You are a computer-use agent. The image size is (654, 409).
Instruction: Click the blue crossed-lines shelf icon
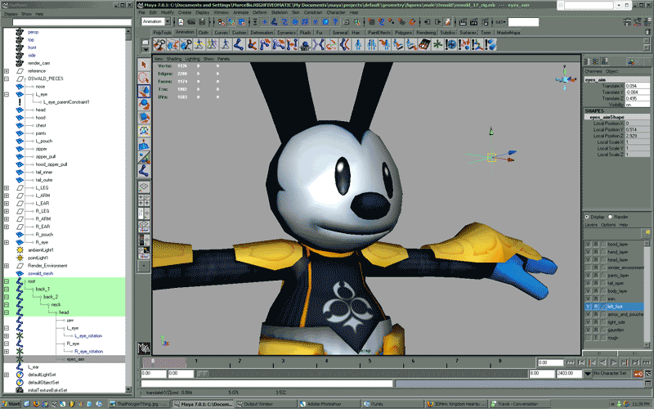tap(318, 44)
